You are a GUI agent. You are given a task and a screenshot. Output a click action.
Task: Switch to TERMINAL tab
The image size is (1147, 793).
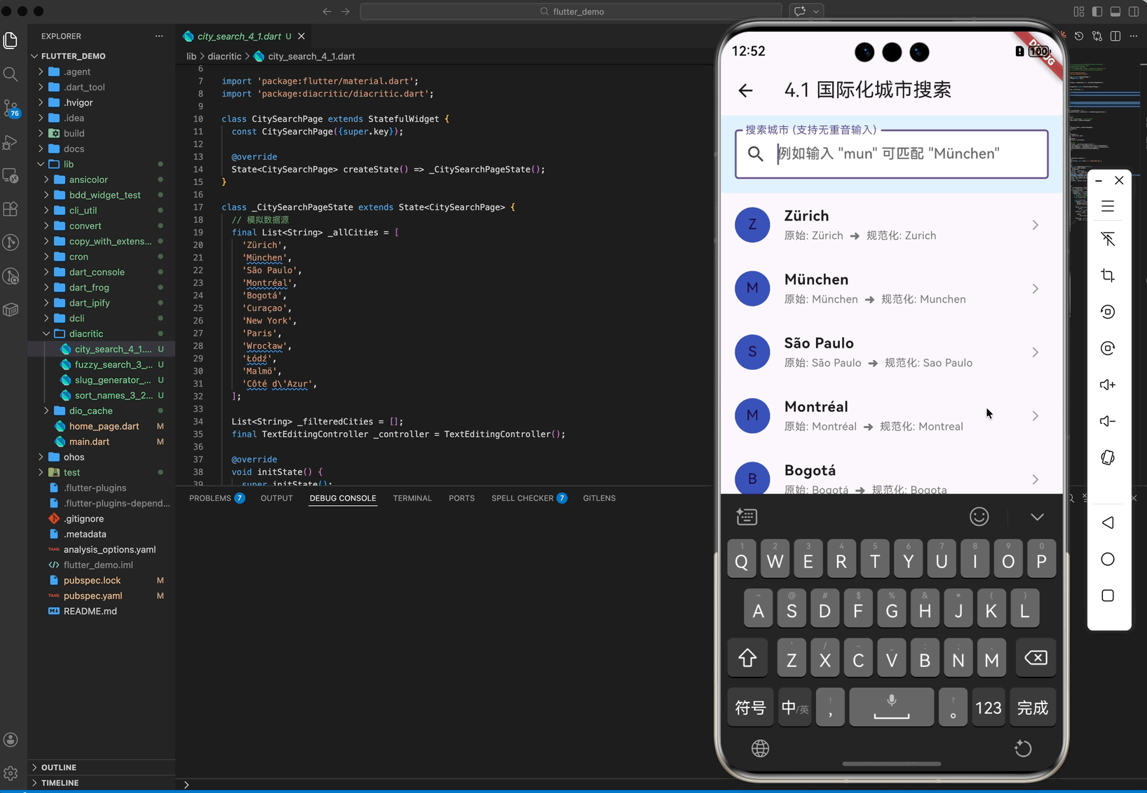coord(412,498)
